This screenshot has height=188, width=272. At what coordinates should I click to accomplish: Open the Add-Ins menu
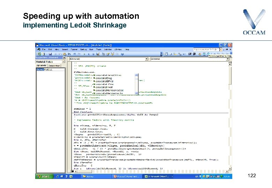[x=108, y=49]
